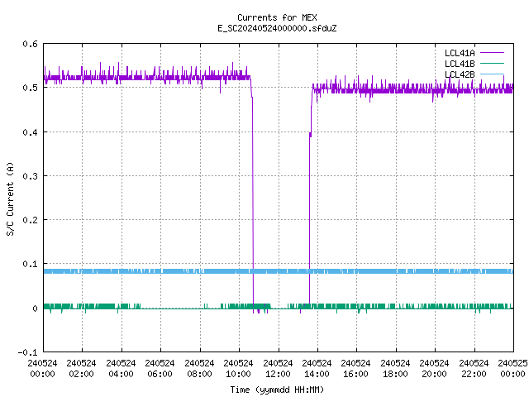Click the blue LCL42B trace near 0.08 A
The height and width of the screenshot is (397, 529).
279,271
